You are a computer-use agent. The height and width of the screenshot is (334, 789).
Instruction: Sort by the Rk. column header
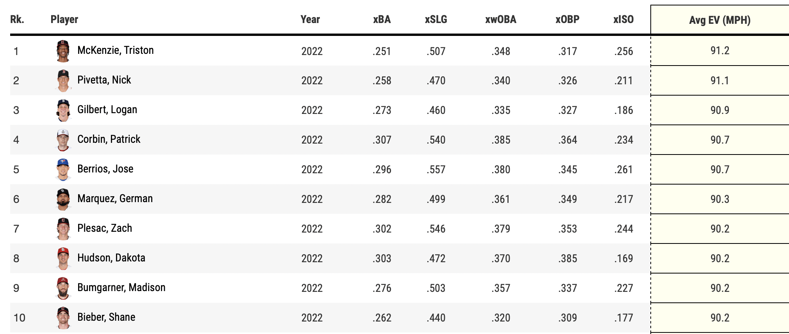pyautogui.click(x=17, y=20)
